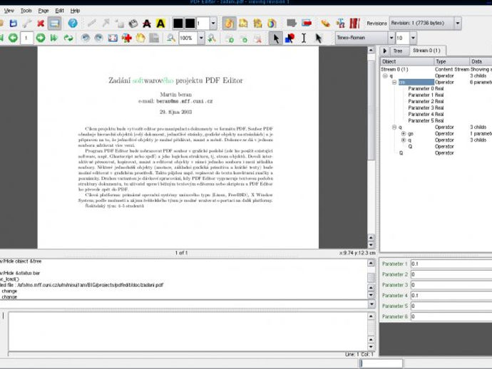The image size is (492, 369).
Task: Open the 100% zoom level dropdown
Action: point(201,38)
